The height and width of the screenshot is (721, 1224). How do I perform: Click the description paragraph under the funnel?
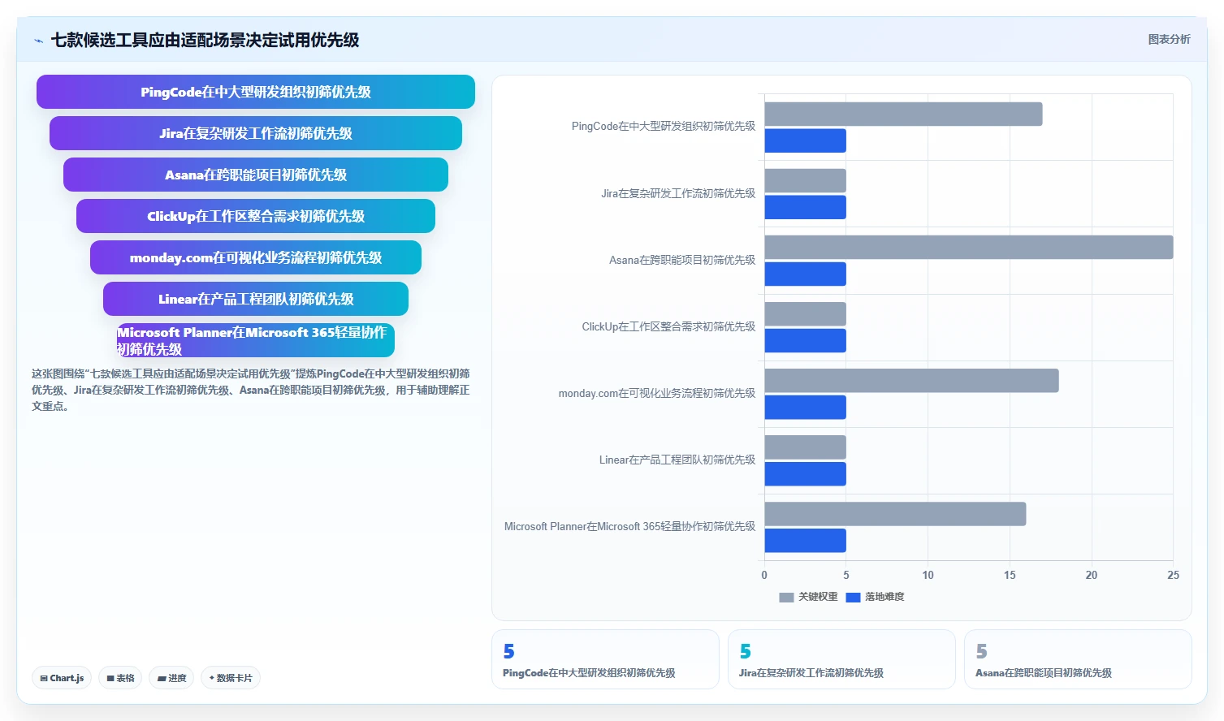coord(251,390)
